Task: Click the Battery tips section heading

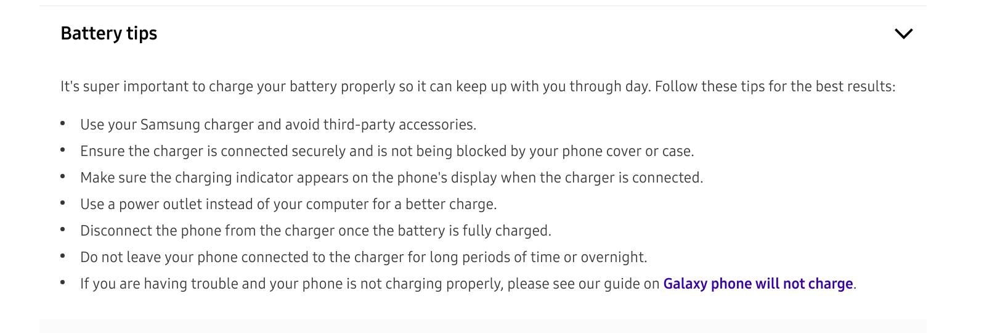Action: click(109, 33)
